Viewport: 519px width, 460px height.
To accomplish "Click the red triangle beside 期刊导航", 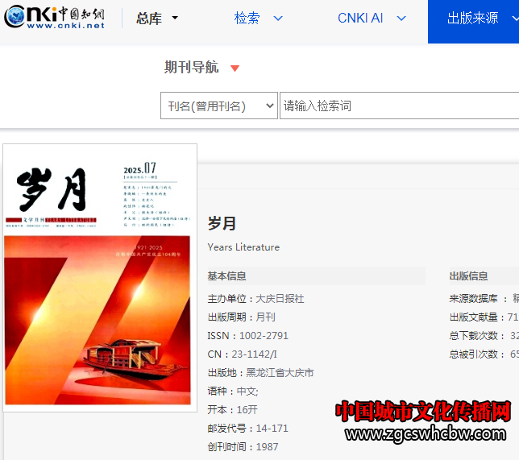I will (235, 68).
